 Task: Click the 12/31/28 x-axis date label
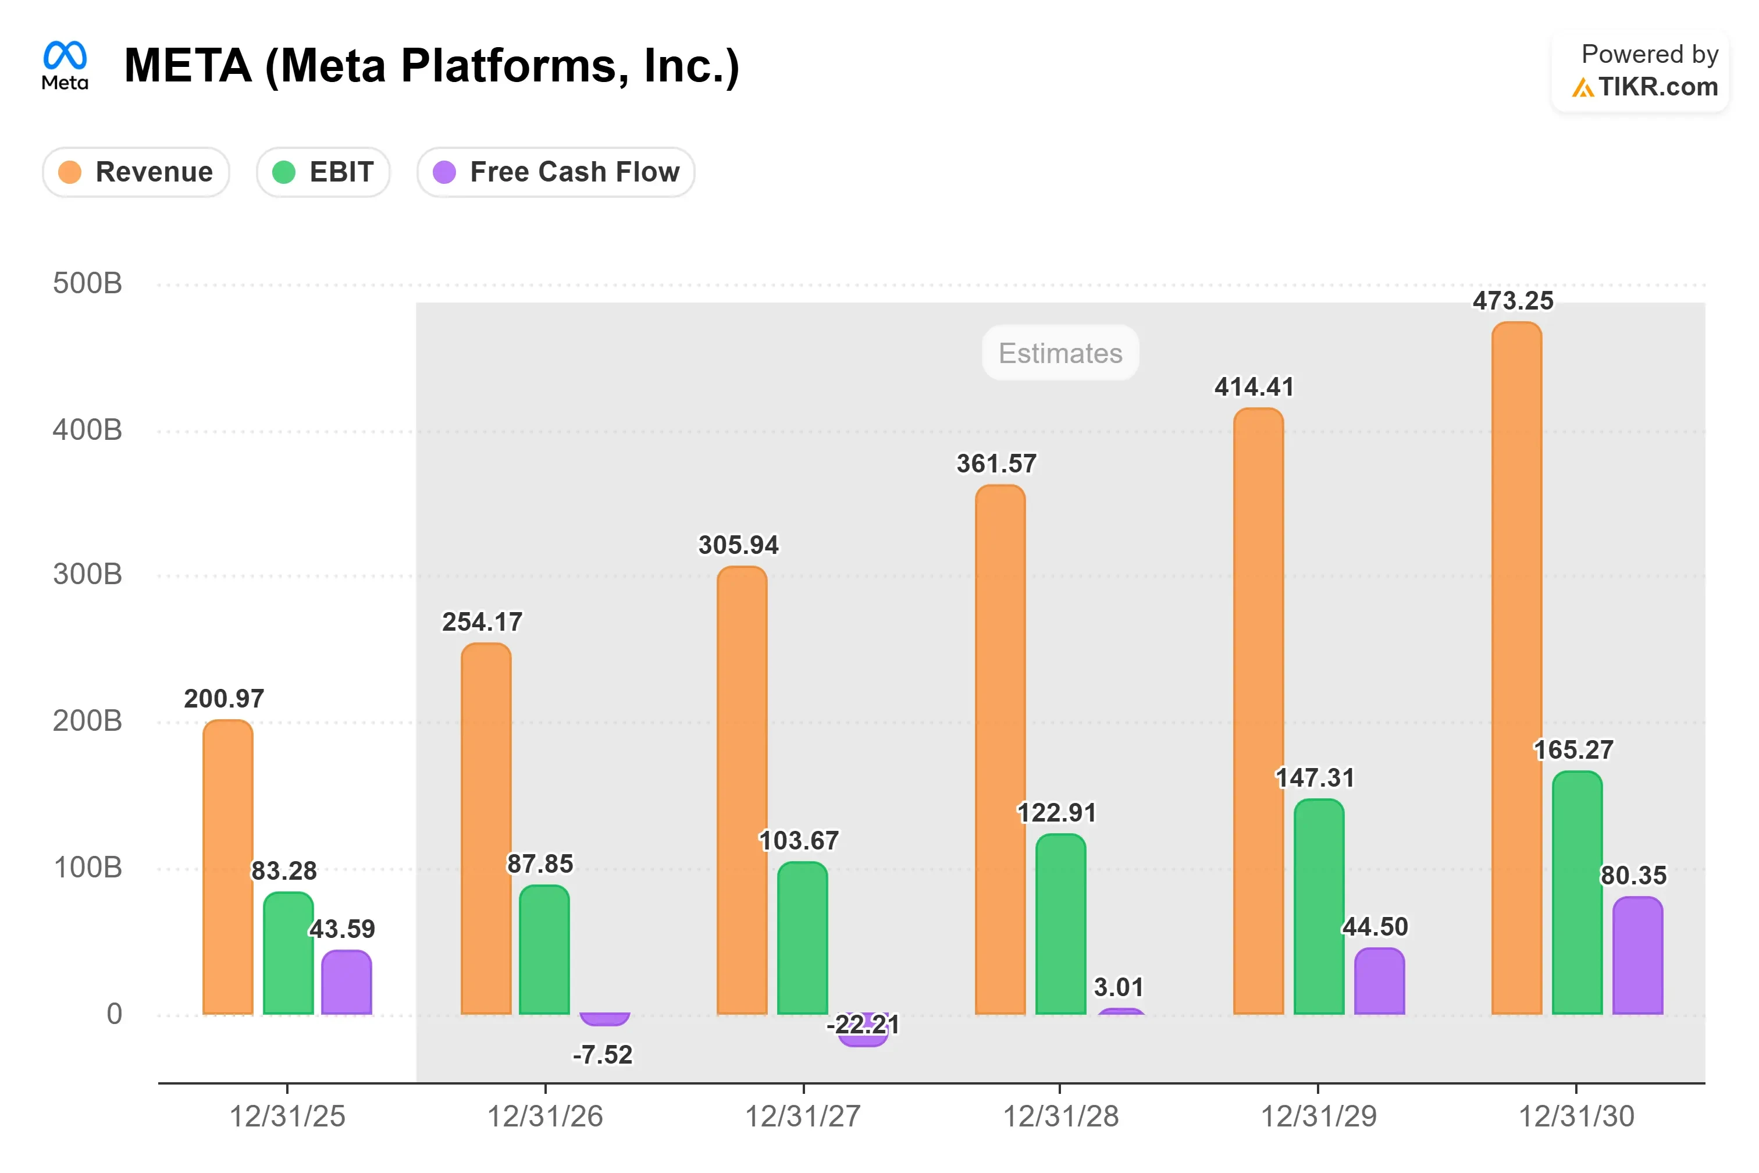tap(1060, 1116)
